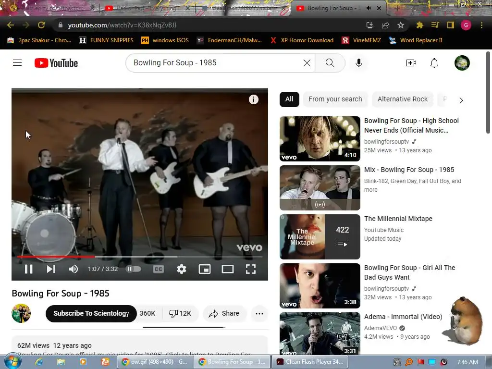Image resolution: width=492 pixels, height=369 pixels.
Task: Share this page from address bar
Action: pos(385,25)
